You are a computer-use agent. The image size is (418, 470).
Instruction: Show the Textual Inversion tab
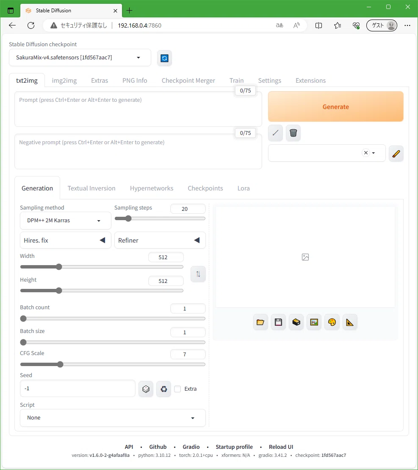point(91,188)
